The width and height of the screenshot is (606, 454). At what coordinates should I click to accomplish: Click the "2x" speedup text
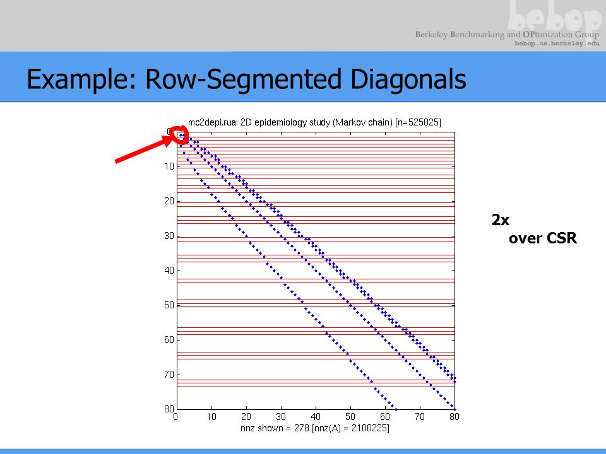point(501,219)
